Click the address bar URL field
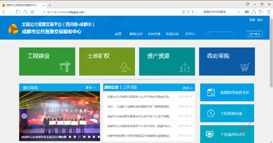The image size is (273, 143). (112, 12)
